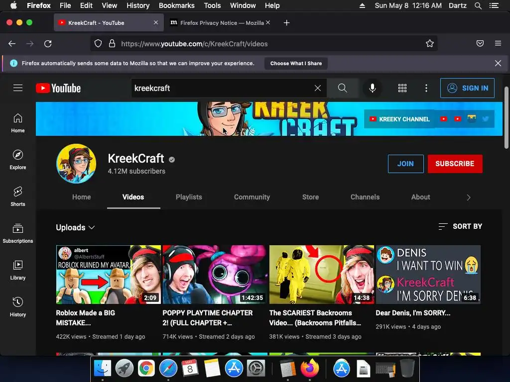The image size is (510, 382).
Task: Click the Firefox URL address bar
Action: pos(263,44)
